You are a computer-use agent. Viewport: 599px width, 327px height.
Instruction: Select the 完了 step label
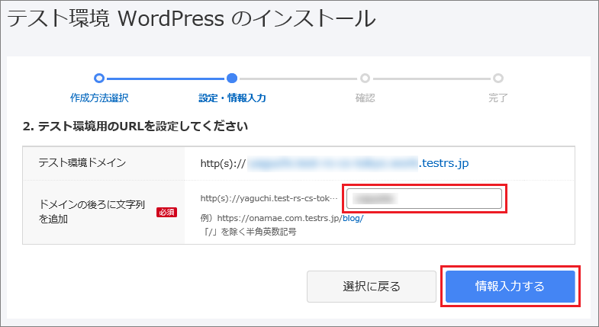(x=498, y=98)
